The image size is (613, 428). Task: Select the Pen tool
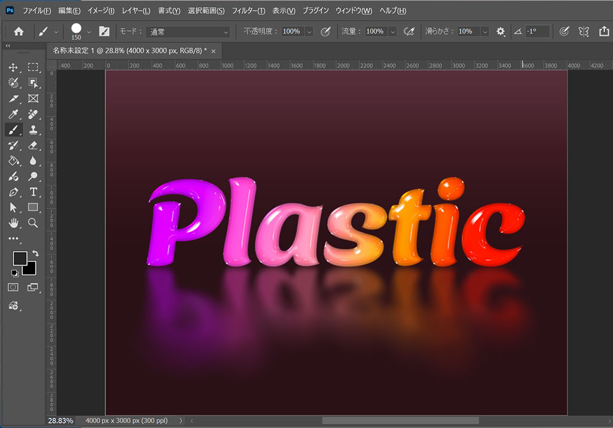tap(13, 192)
